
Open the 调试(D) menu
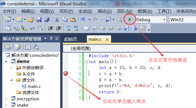(x=105, y=11)
